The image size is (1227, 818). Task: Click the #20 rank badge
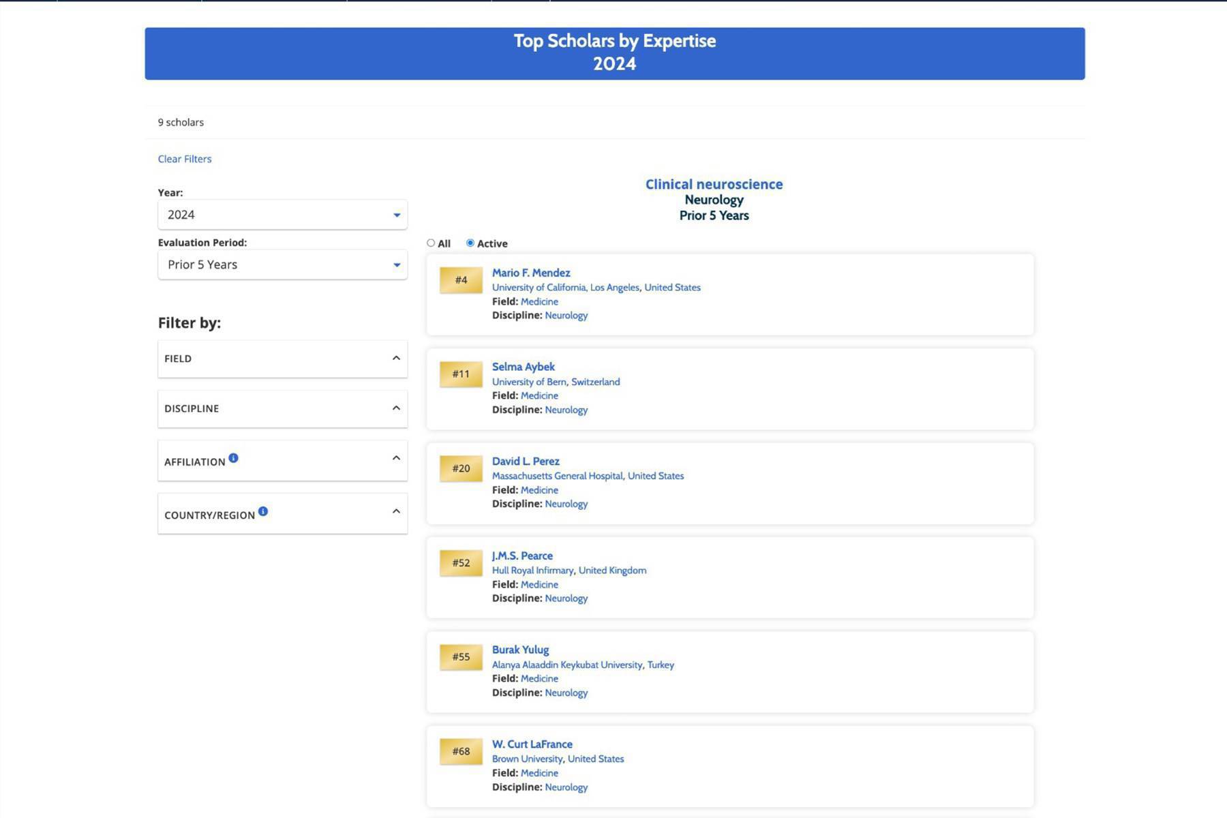(x=461, y=468)
